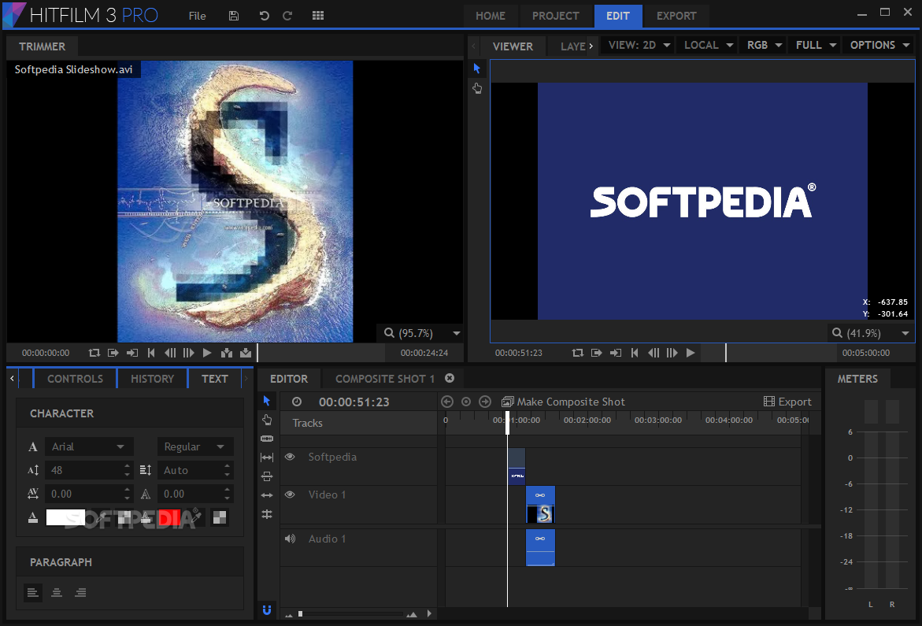The width and height of the screenshot is (922, 626).
Task: Toggle visibility of the Video 1 track
Action: (290, 495)
